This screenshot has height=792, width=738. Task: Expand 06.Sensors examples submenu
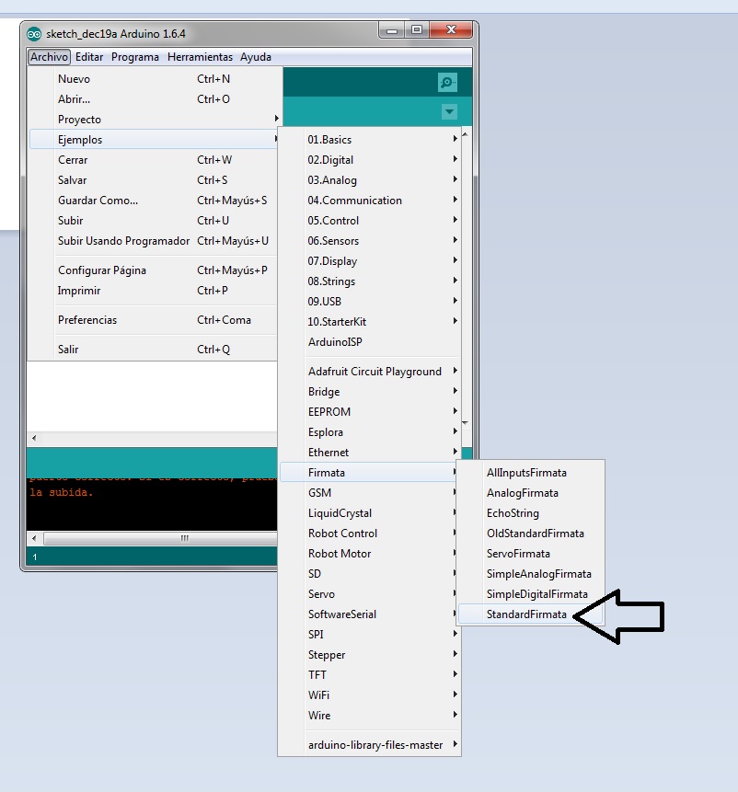369,240
